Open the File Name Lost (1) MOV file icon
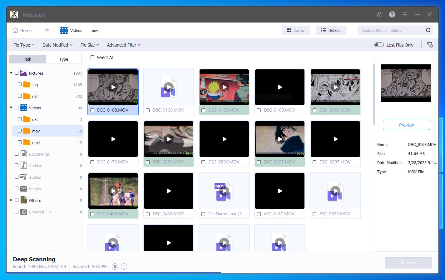 pos(224,191)
